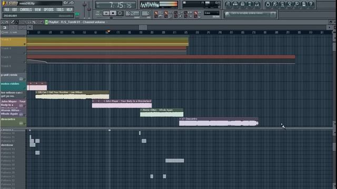
Task: Click the John Mayer track menu icon
Action: pyautogui.click(x=21, y=106)
